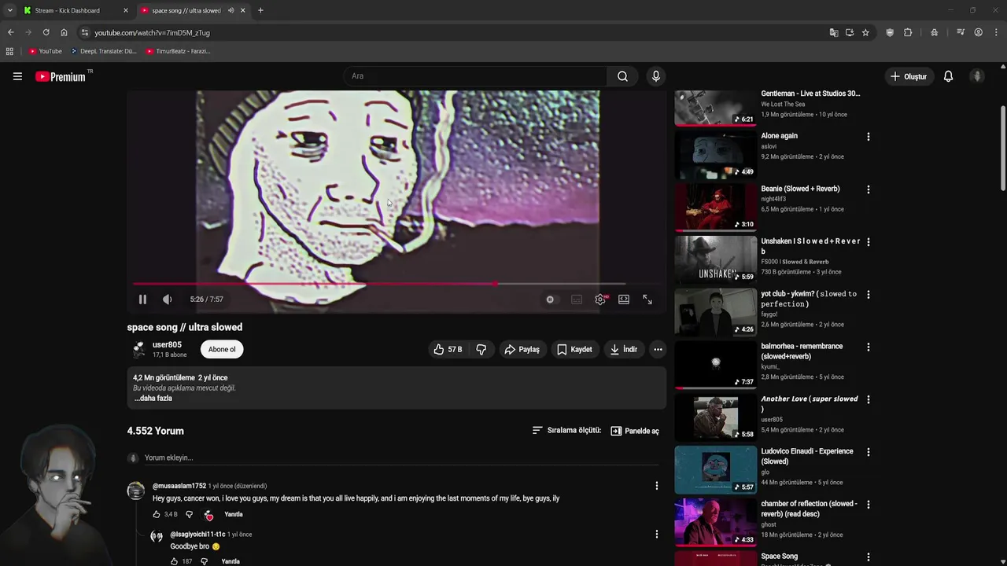Bookmark this page with star icon
Viewport: 1007px width, 566px height.
(865, 32)
